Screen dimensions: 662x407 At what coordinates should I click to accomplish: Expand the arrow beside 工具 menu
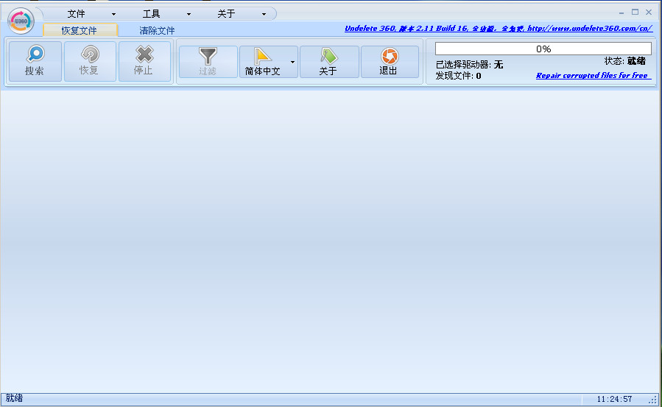click(x=189, y=14)
